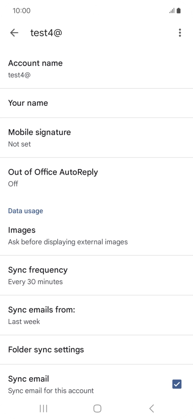Tap the signal strength icon

[x=171, y=11]
